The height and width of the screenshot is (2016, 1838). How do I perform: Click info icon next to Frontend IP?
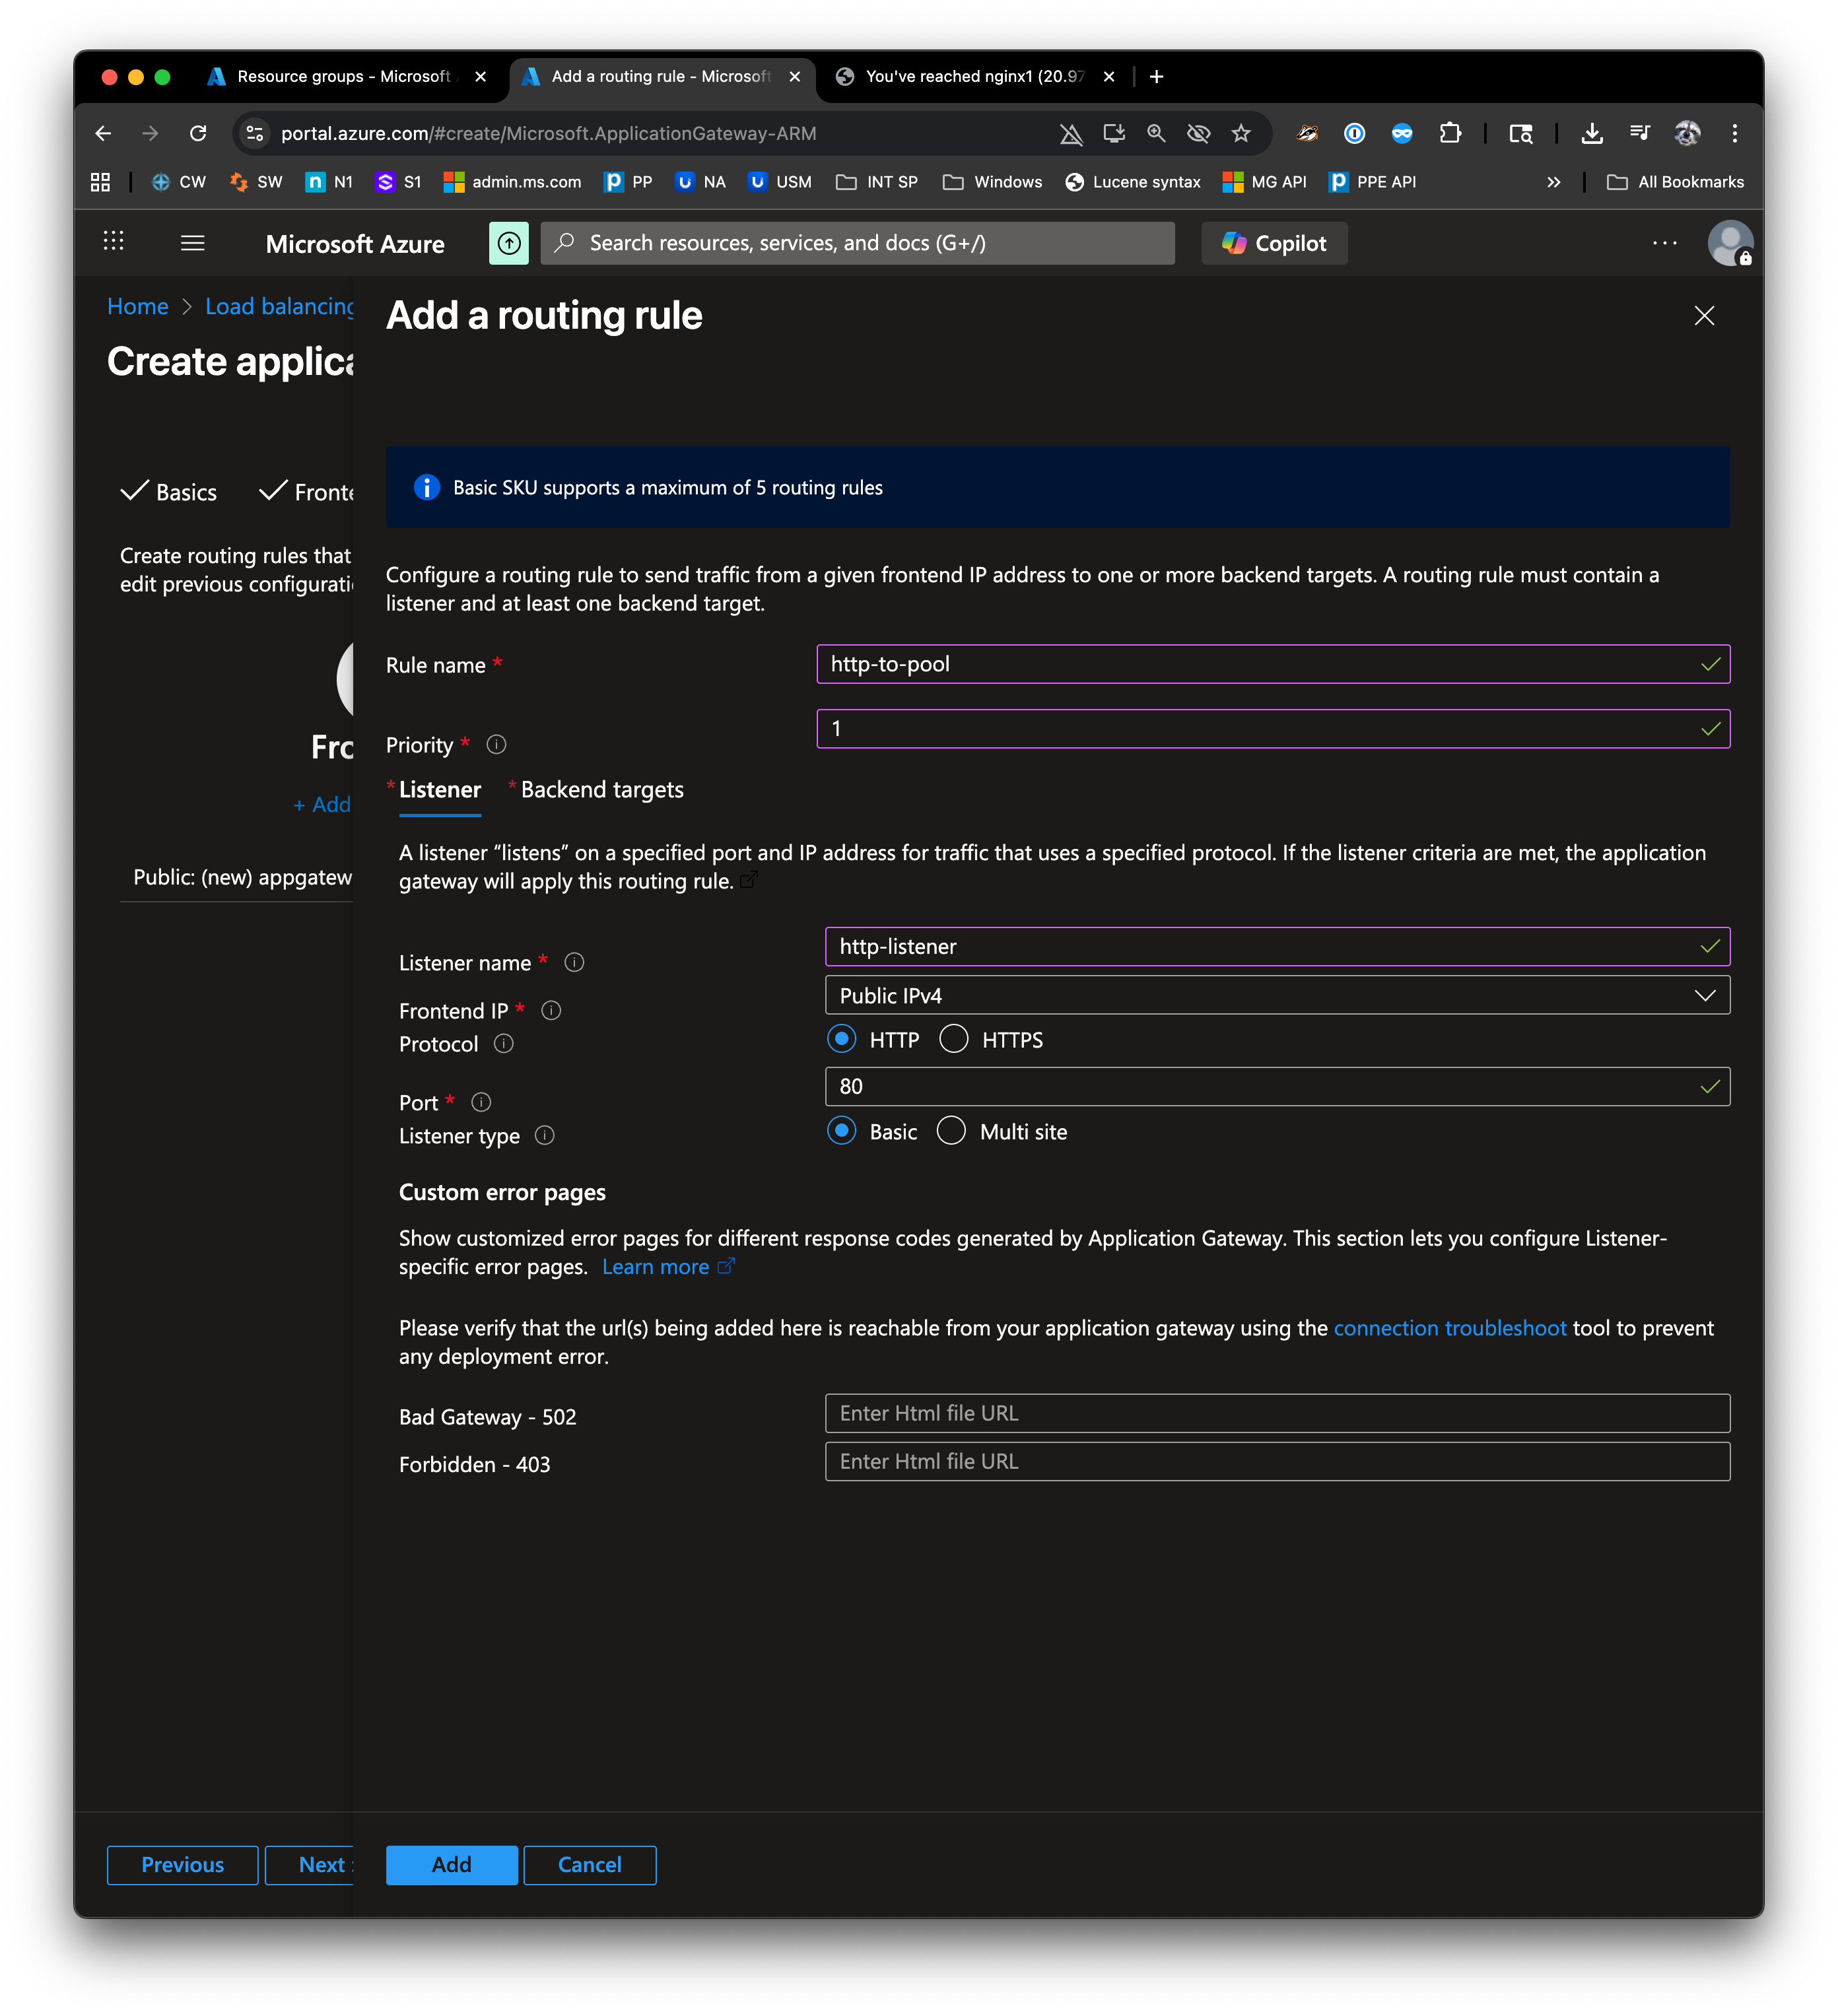pyautogui.click(x=551, y=1010)
